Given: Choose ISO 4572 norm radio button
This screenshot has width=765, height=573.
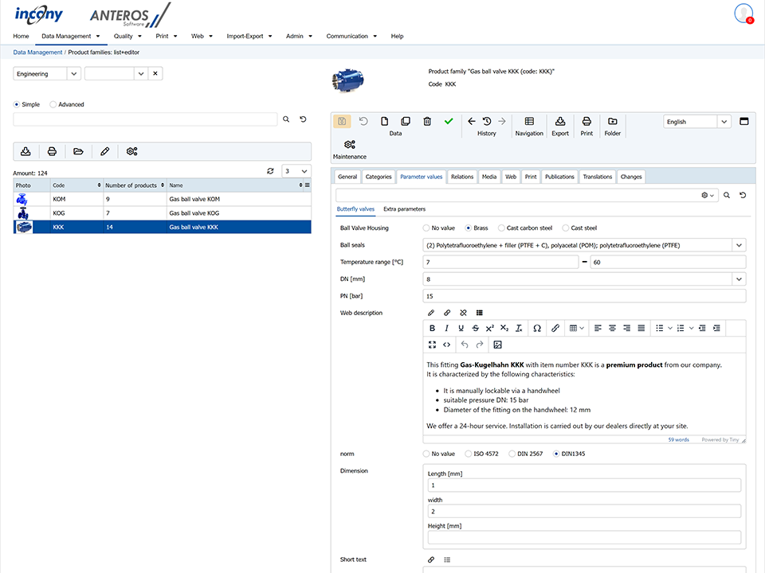Looking at the screenshot, I should (x=469, y=454).
